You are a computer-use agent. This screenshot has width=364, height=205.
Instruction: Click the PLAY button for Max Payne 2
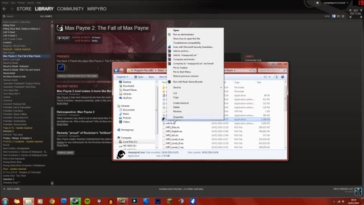[63, 38]
